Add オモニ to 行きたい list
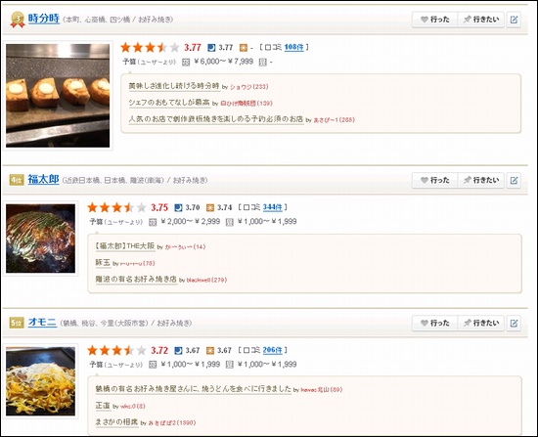This screenshot has height=437, width=538. 480,323
